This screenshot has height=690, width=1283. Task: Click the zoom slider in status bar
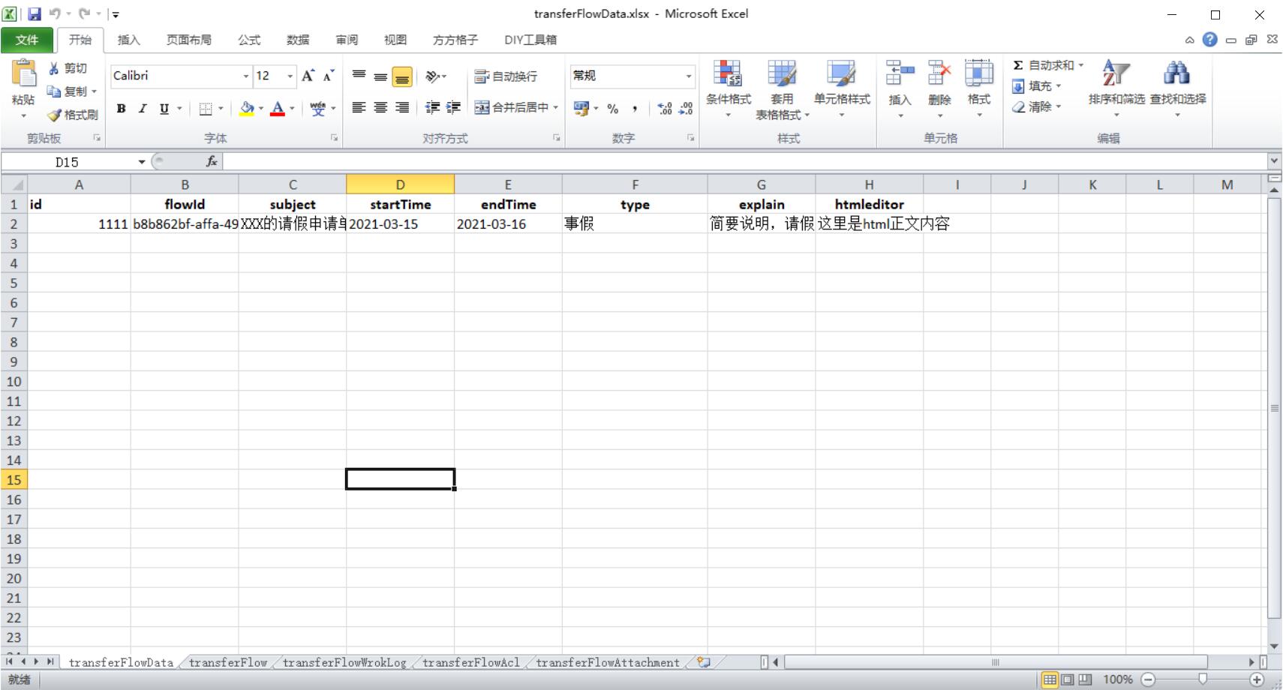[x=1202, y=679]
